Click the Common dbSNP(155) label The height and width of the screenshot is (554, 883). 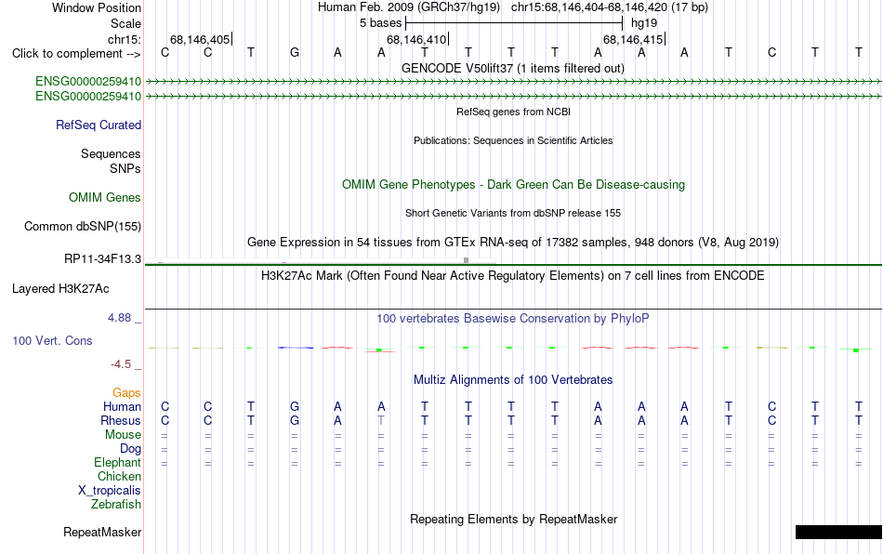tap(83, 226)
